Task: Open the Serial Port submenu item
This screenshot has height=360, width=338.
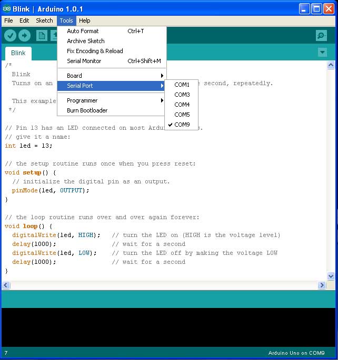Action: point(111,86)
